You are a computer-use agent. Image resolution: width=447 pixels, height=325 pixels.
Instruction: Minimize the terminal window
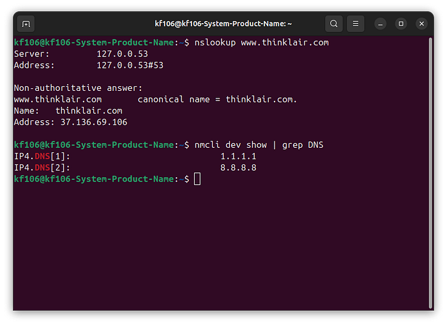pos(381,24)
